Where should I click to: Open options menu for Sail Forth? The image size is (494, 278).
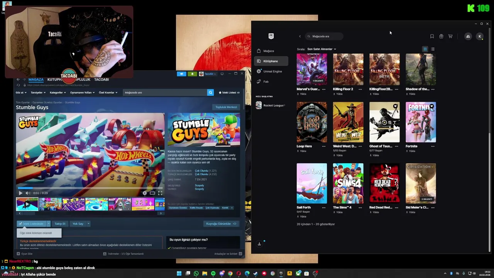tap(324, 207)
